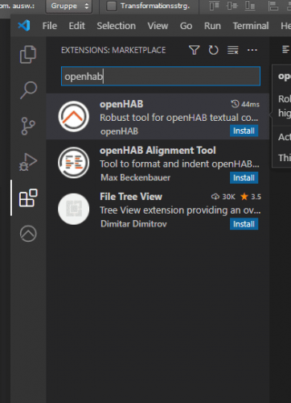Viewport: 291px width, 403px height.
Task: Click the openHAB extension logo
Action: pos(74,116)
